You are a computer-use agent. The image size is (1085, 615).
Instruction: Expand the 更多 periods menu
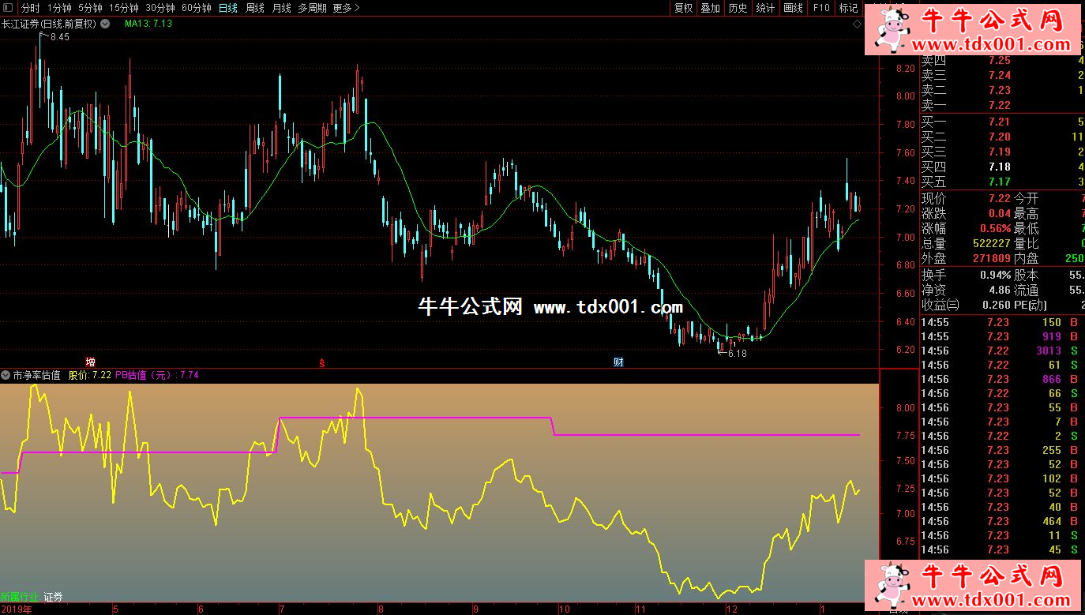pos(346,8)
